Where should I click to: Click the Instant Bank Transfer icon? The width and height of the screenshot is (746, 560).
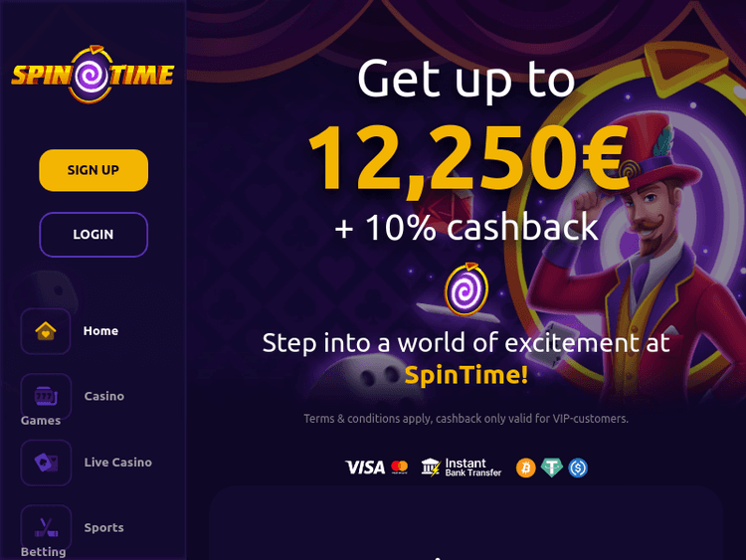[x=462, y=467]
